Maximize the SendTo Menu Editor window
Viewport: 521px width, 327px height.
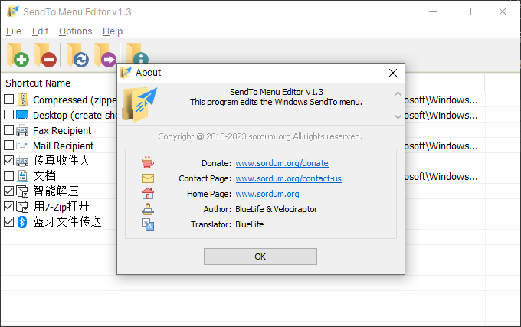[x=467, y=11]
